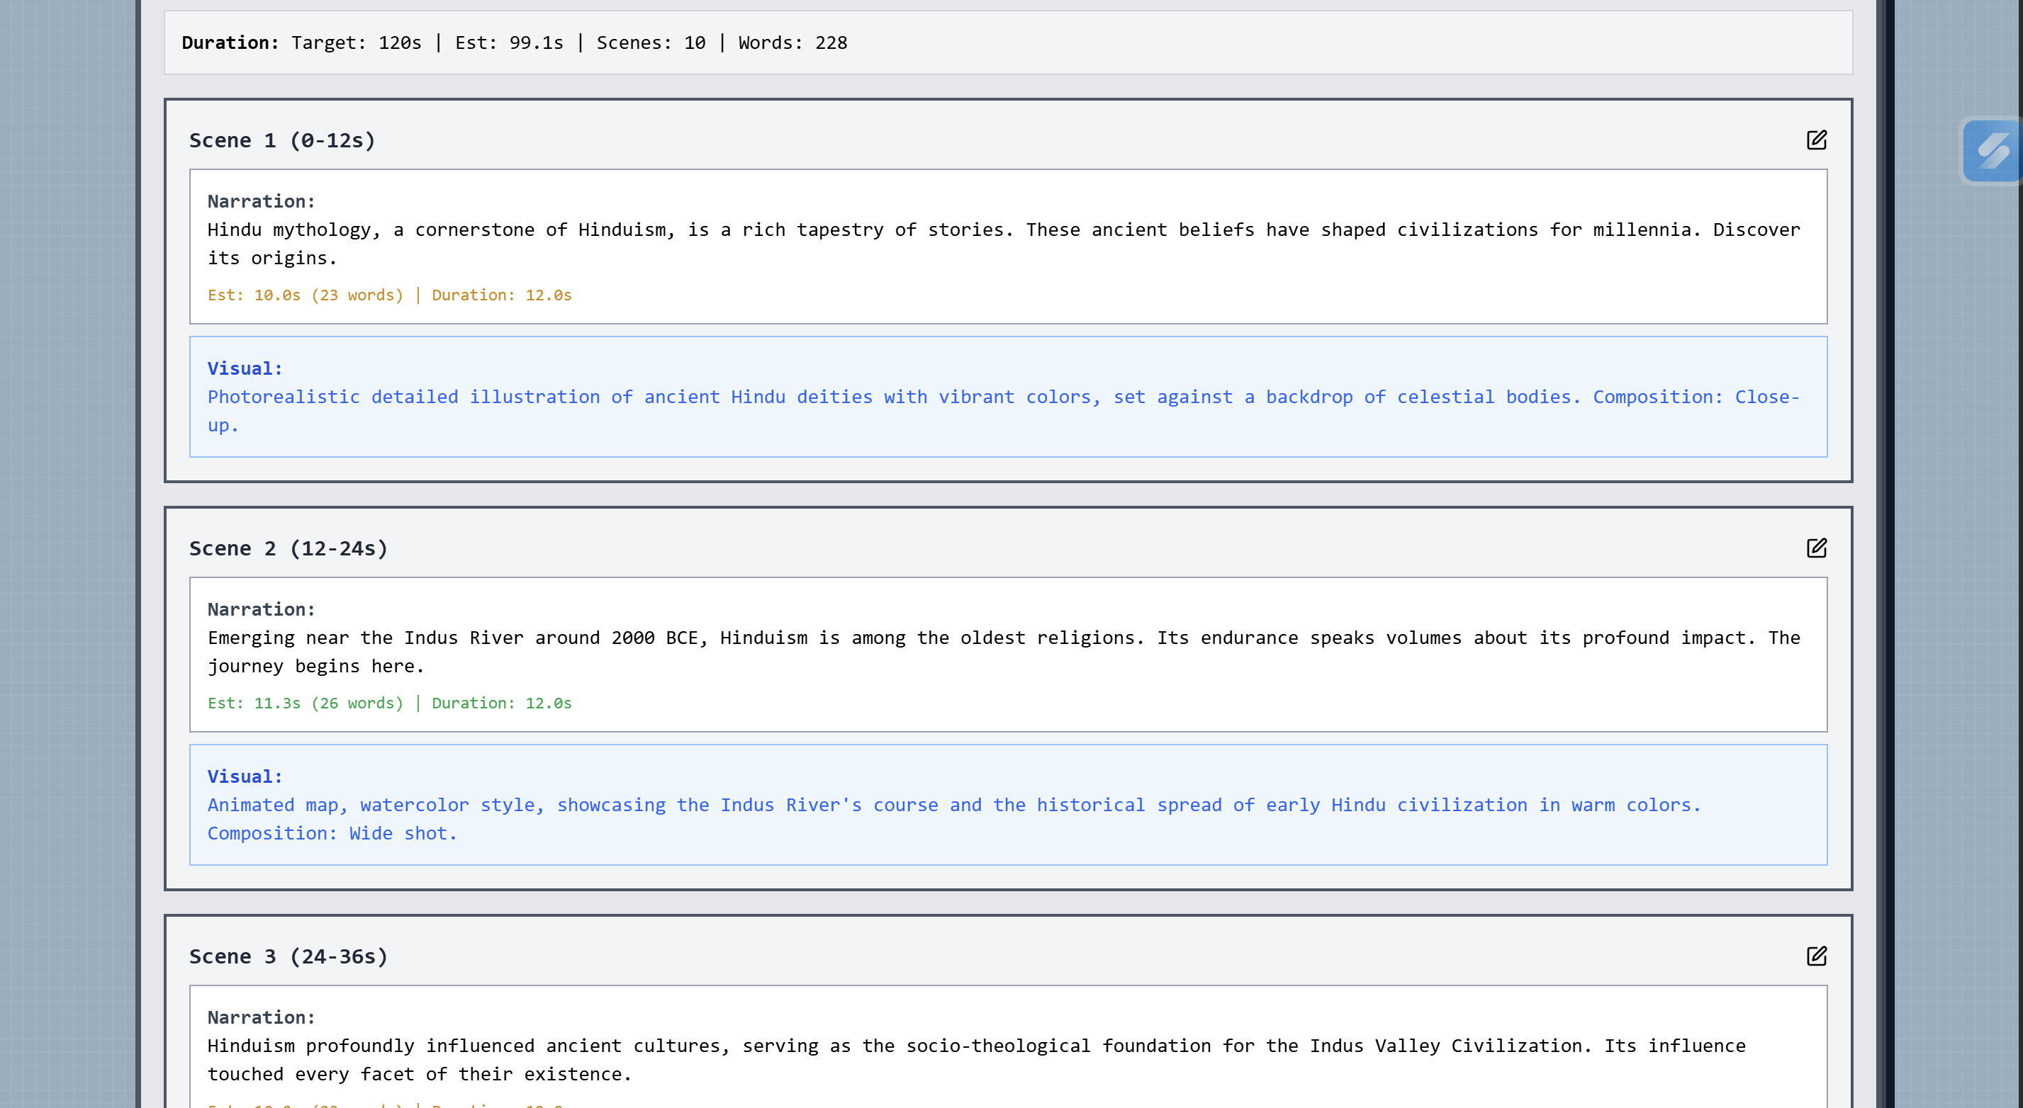Edit Scene 3 using the pencil icon
Image resolution: width=2023 pixels, height=1108 pixels.
(x=1816, y=956)
